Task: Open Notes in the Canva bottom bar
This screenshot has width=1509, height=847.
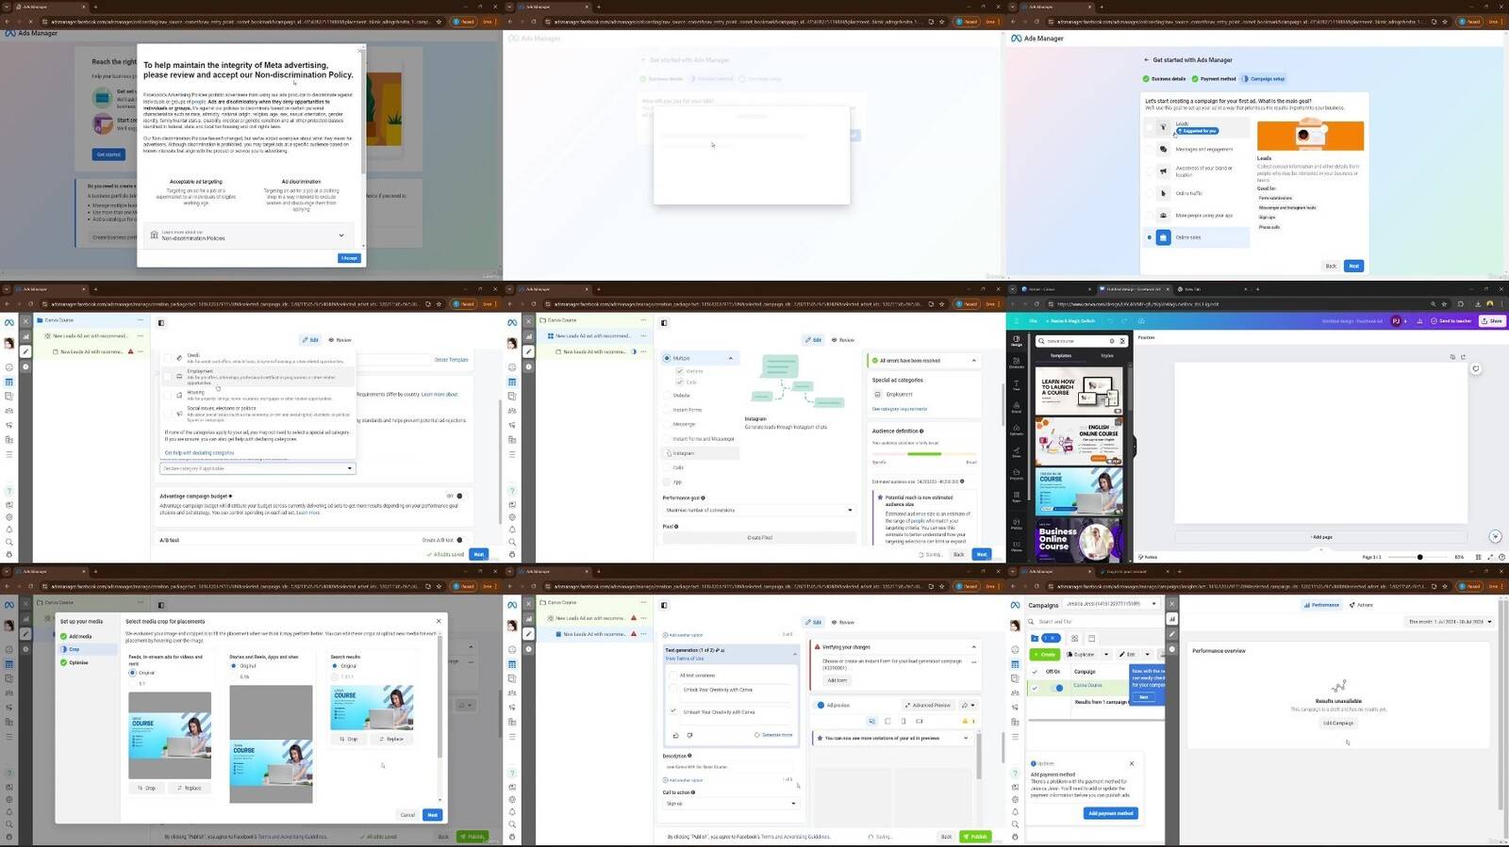Action: coord(1149,557)
